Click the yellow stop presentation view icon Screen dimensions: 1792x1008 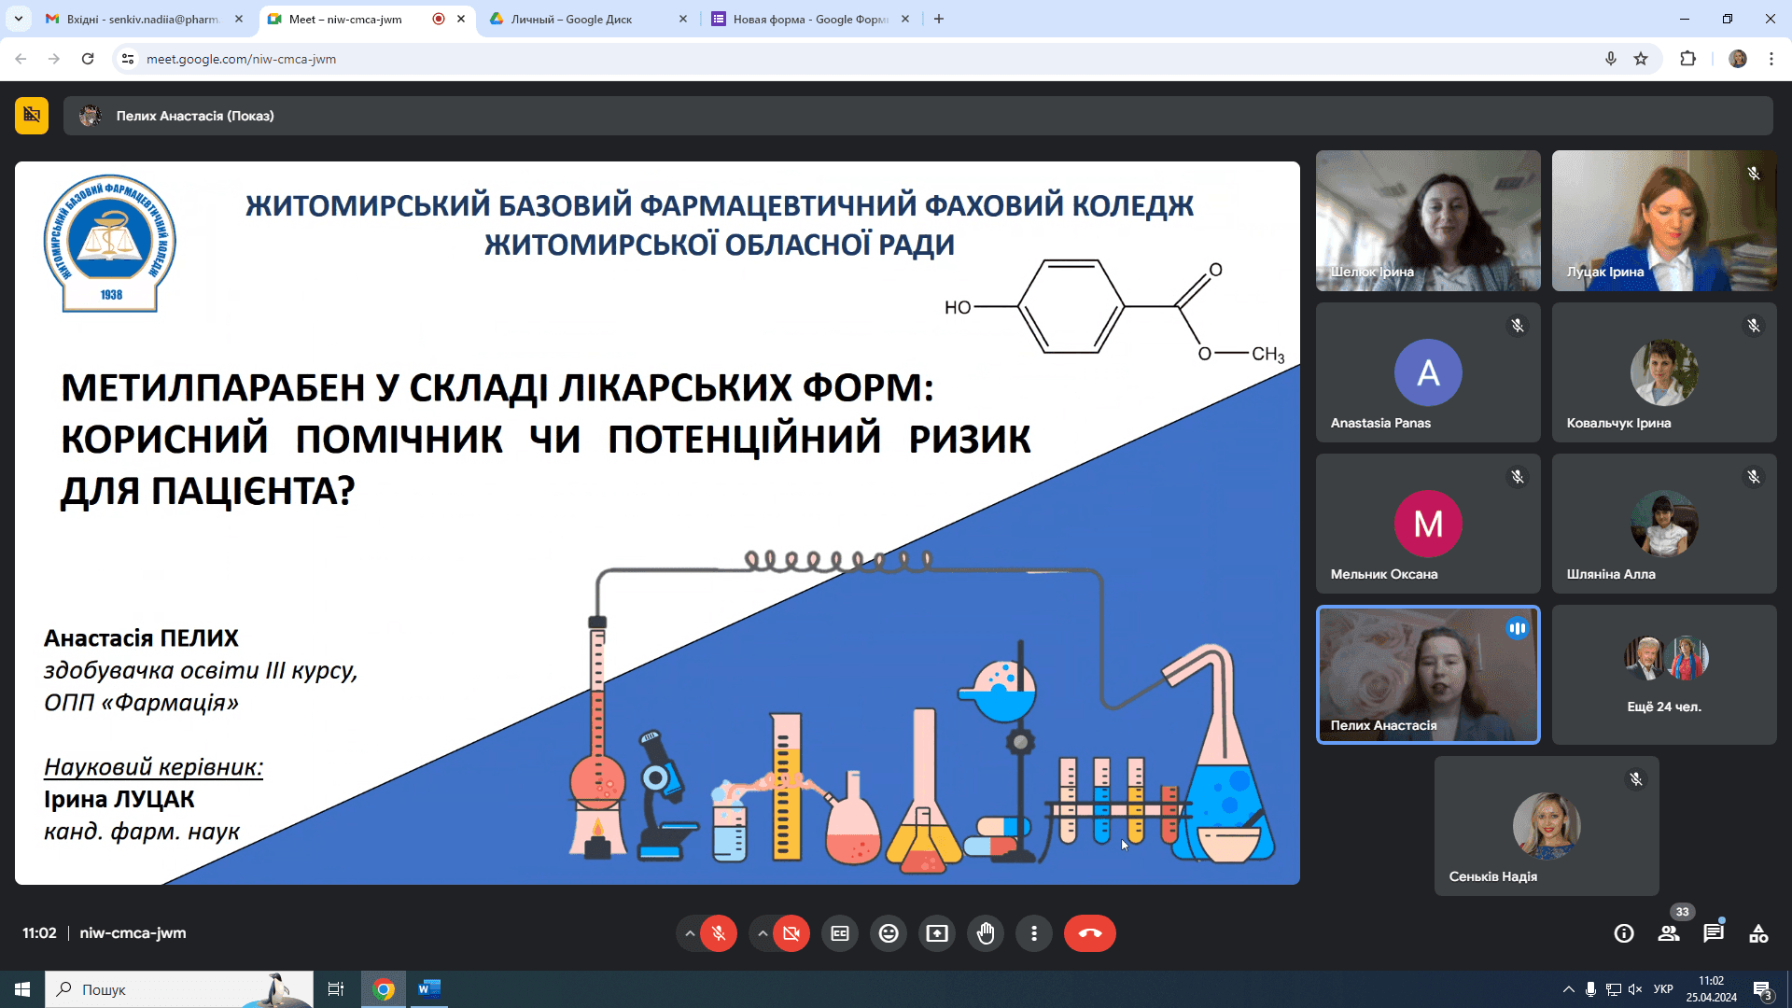(x=32, y=116)
